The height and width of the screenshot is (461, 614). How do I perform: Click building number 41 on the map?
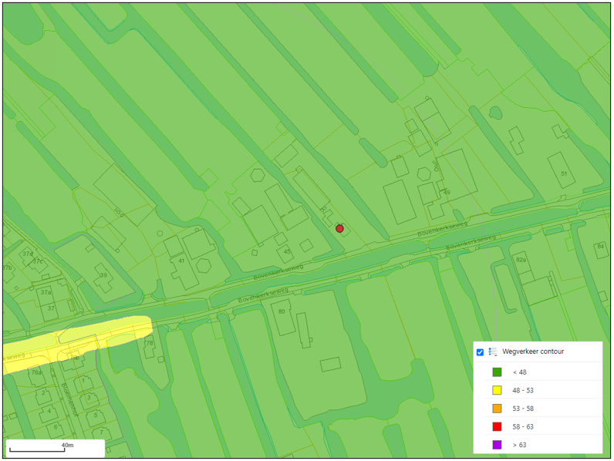[182, 261]
